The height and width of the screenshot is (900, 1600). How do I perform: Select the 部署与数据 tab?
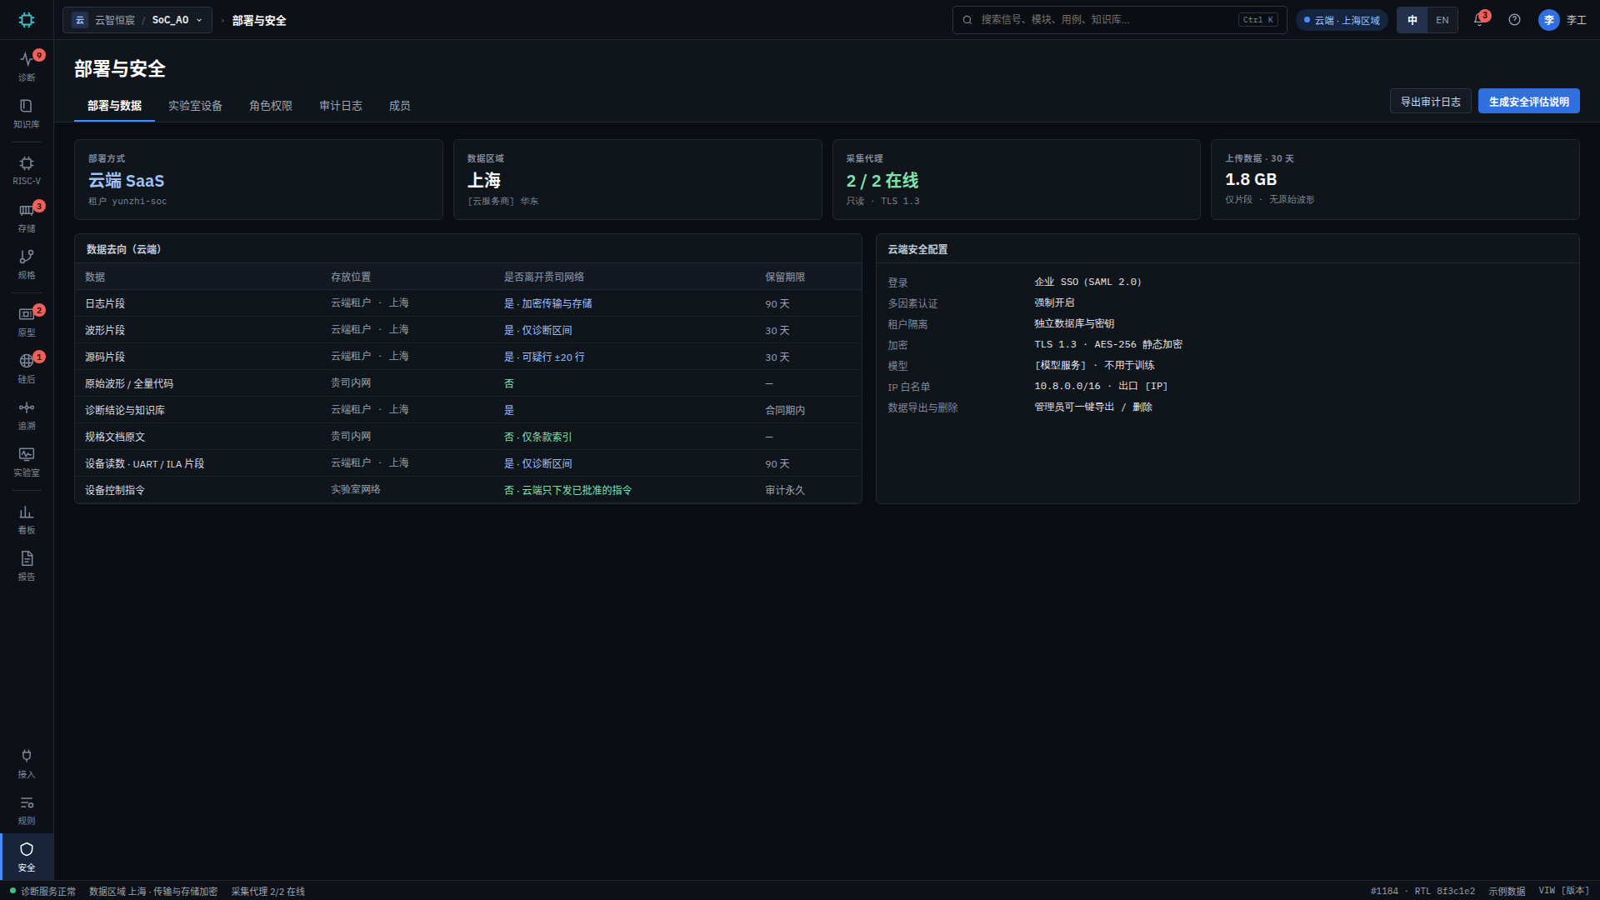[x=114, y=106]
